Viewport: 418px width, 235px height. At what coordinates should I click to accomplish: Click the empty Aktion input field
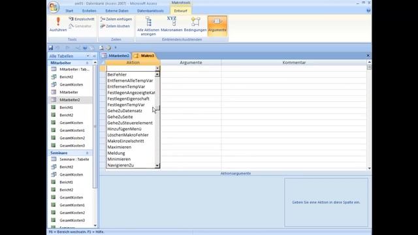point(131,69)
